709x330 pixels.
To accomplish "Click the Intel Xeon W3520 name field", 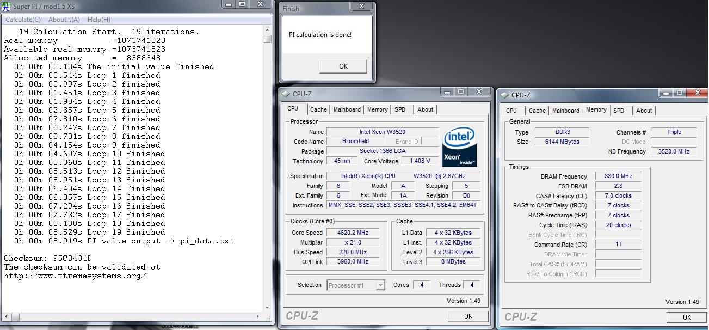I will pos(382,132).
